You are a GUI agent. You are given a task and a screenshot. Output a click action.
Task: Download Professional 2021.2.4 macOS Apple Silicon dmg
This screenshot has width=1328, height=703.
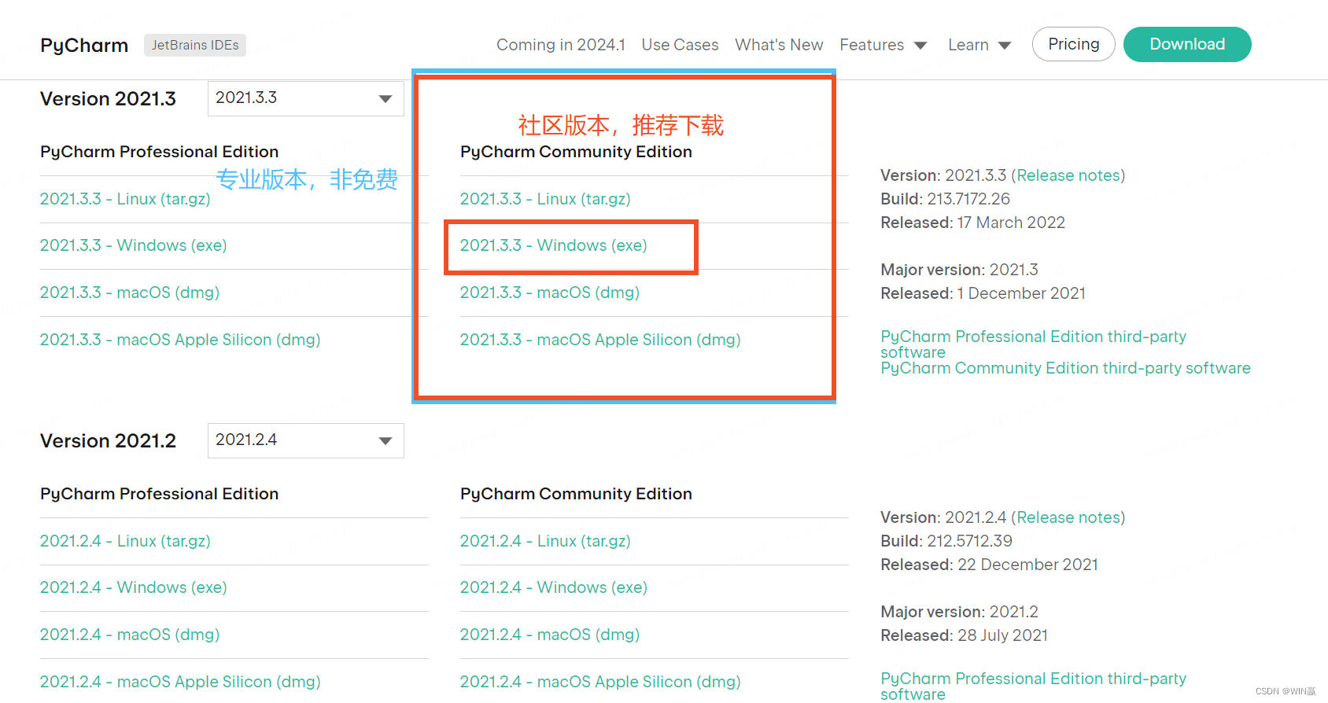tap(180, 682)
